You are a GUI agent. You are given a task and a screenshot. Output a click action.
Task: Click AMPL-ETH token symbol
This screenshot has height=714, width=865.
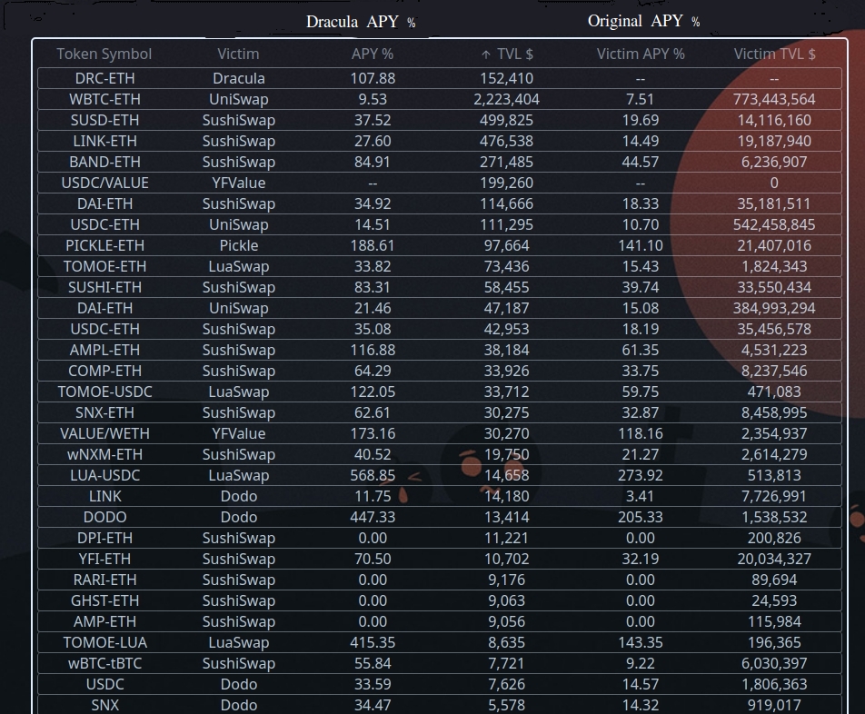[x=104, y=350]
